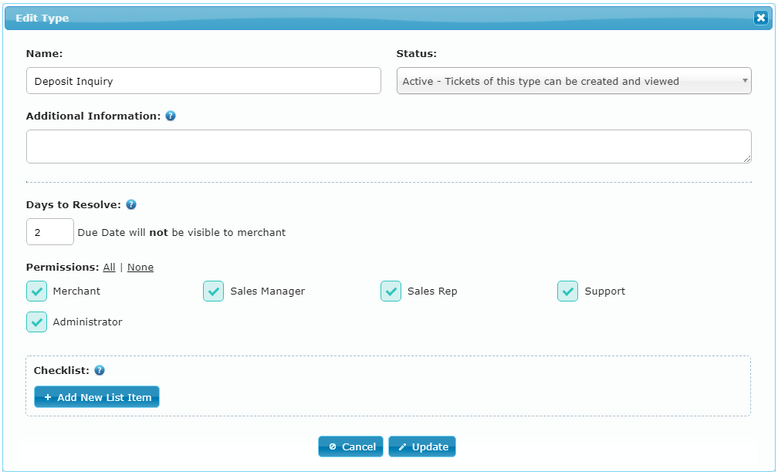Open the Checklist help tooltip icon
778x475 pixels.
(100, 370)
